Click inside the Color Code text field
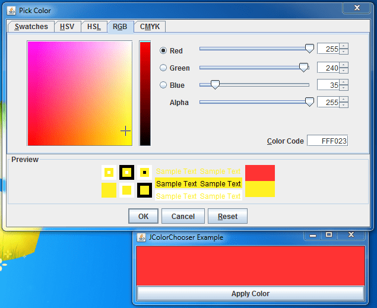Viewport: 377px width, 308px height. (x=327, y=141)
